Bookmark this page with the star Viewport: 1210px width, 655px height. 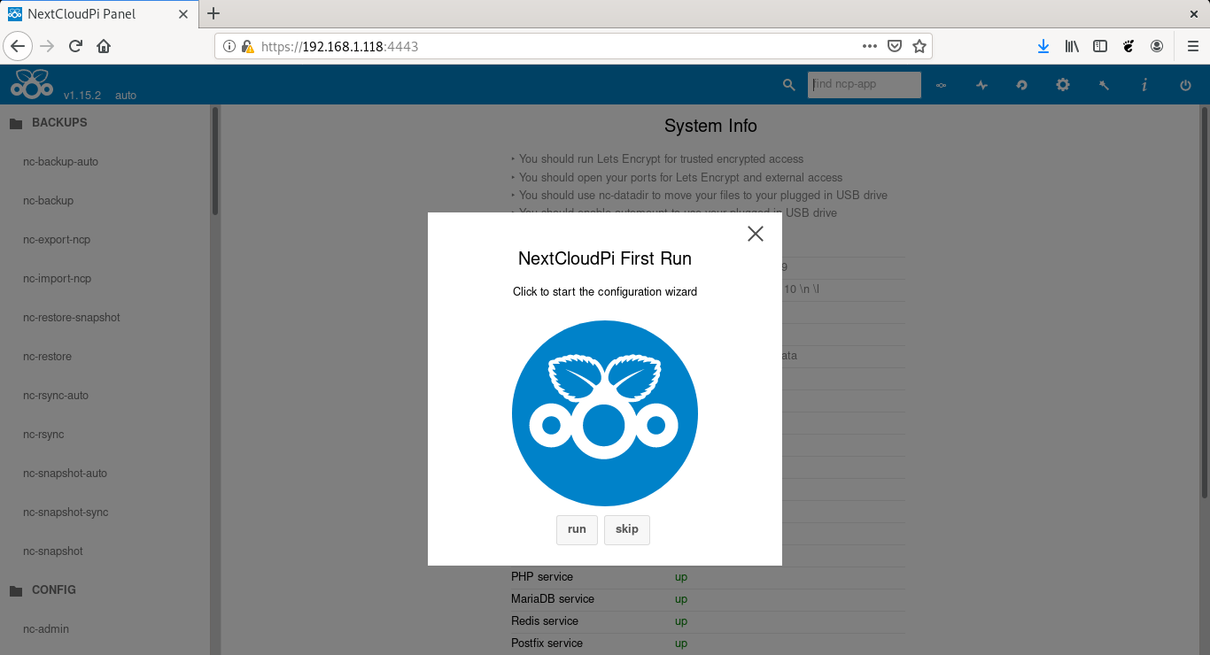(x=919, y=46)
